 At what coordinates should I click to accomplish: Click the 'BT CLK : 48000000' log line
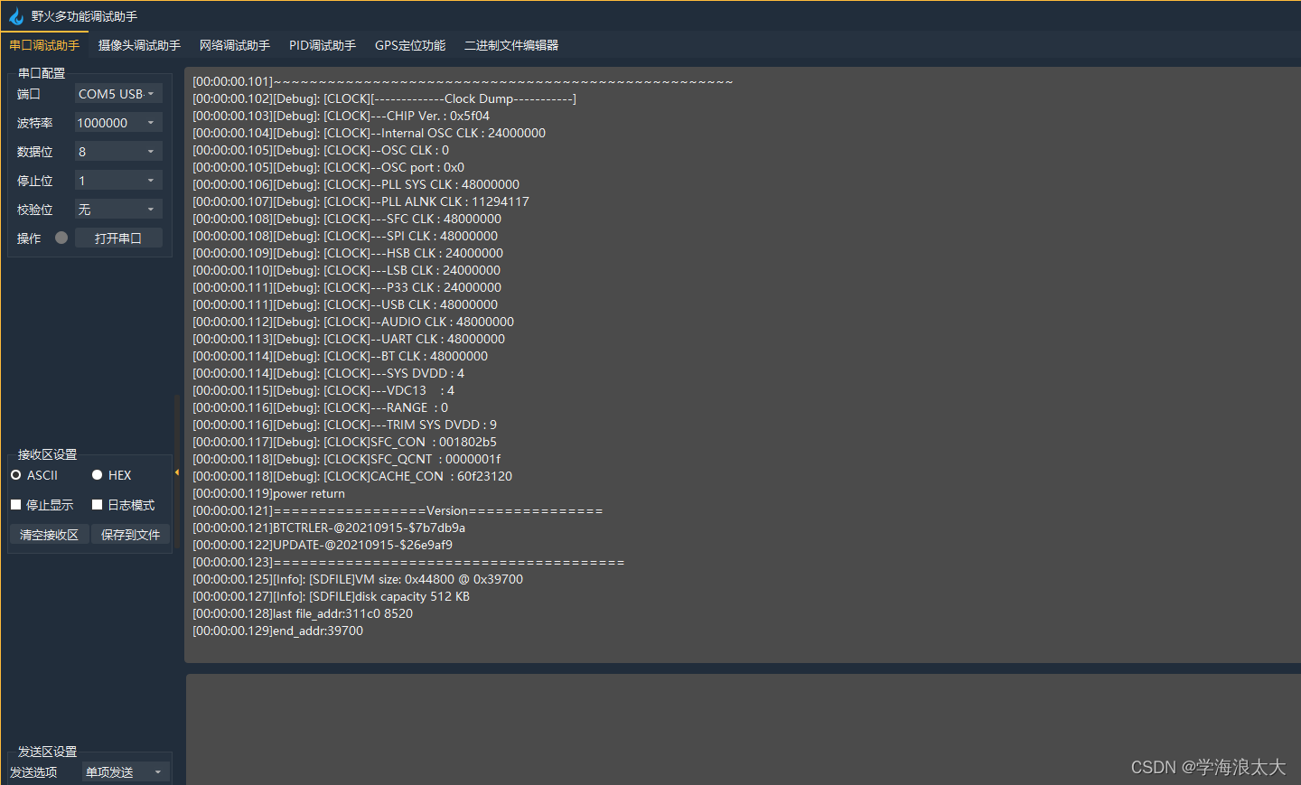click(340, 356)
